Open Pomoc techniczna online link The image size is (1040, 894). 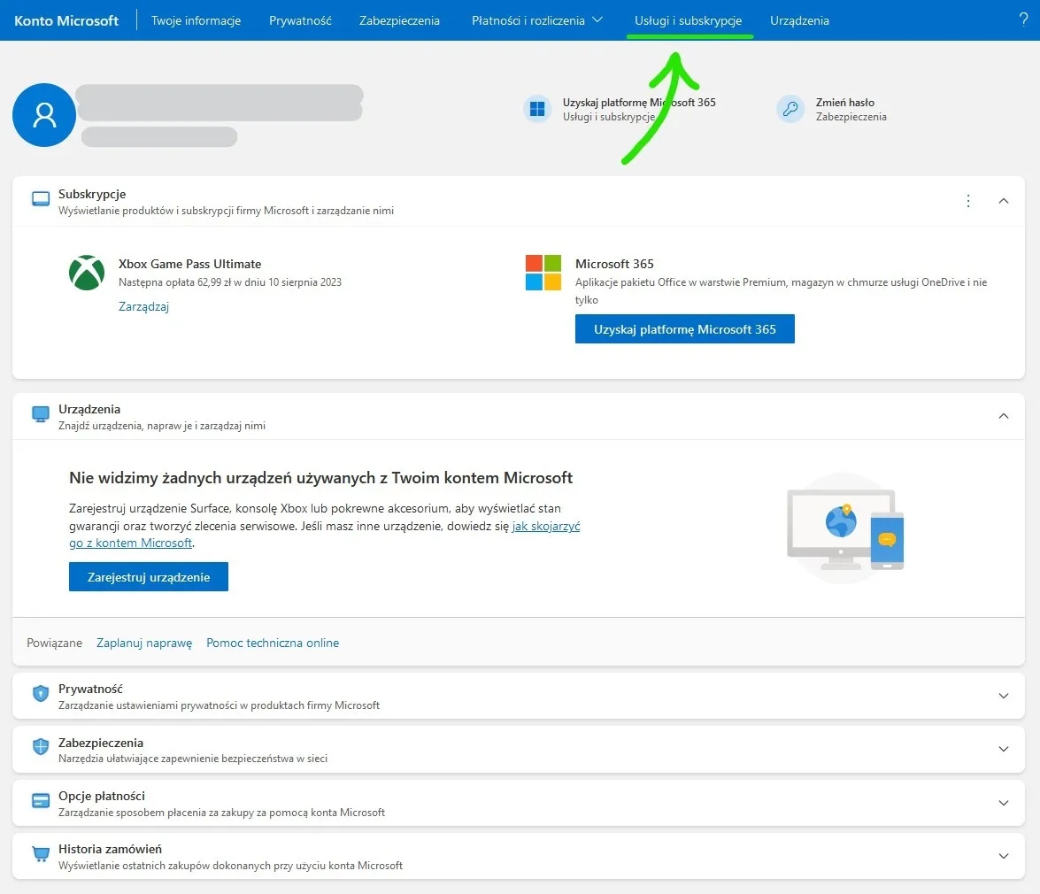click(273, 643)
